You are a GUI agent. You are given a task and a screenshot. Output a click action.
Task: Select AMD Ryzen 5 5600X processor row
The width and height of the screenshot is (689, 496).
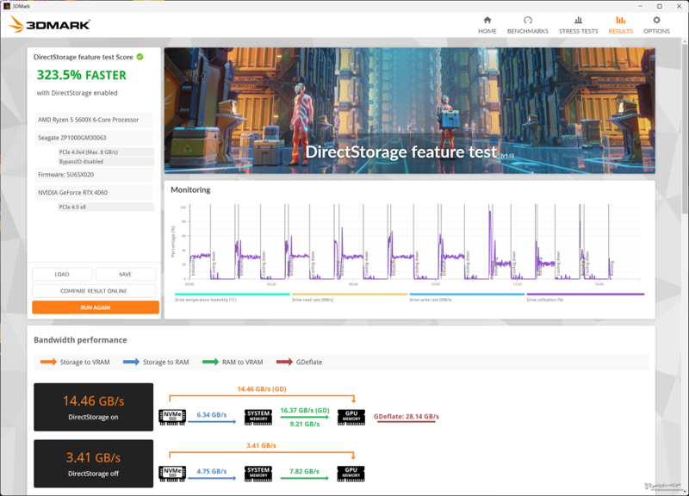click(94, 120)
